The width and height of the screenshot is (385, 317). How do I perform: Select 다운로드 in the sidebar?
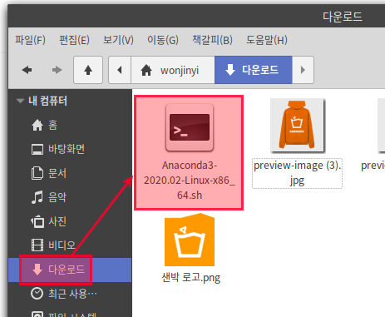pos(70,270)
